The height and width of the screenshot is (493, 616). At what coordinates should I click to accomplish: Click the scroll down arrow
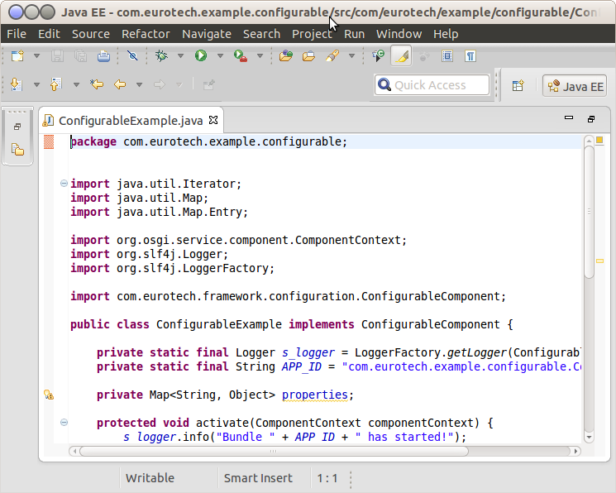(x=589, y=437)
